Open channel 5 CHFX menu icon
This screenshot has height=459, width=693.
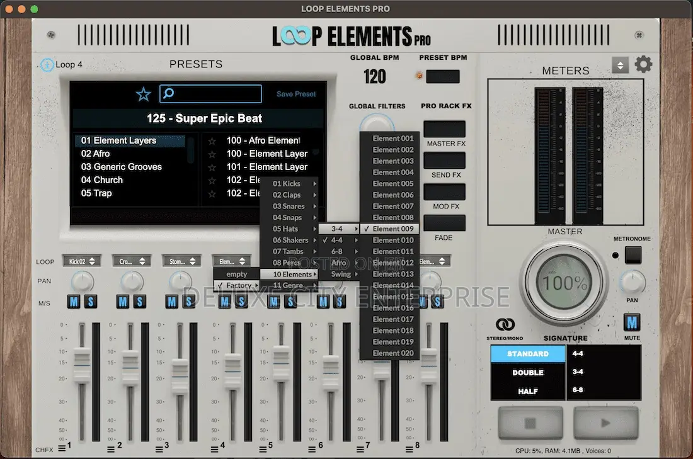[x=263, y=450]
